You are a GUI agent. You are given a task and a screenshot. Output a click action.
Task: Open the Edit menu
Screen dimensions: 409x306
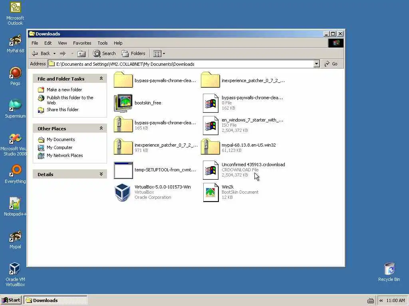[48, 43]
